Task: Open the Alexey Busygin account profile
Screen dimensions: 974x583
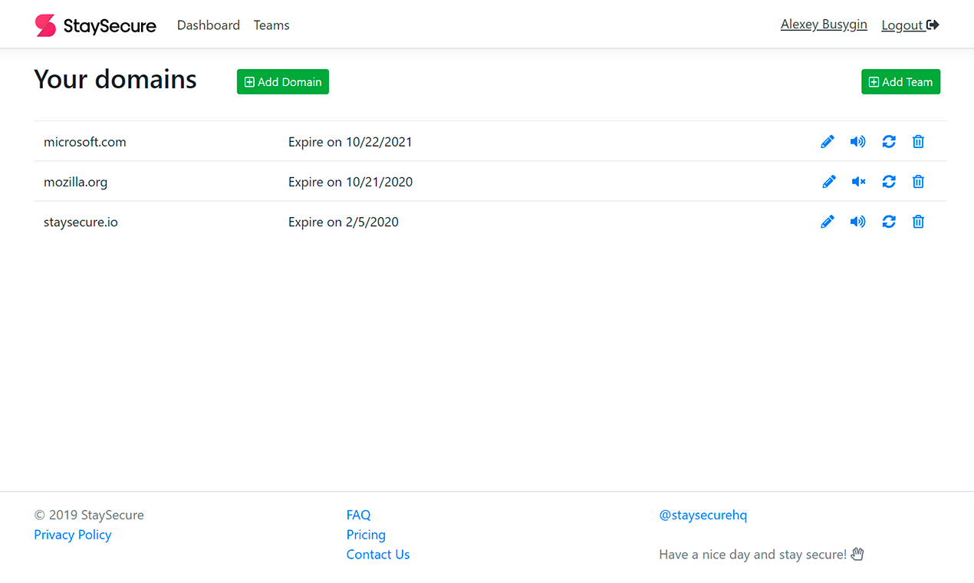Action: point(824,24)
